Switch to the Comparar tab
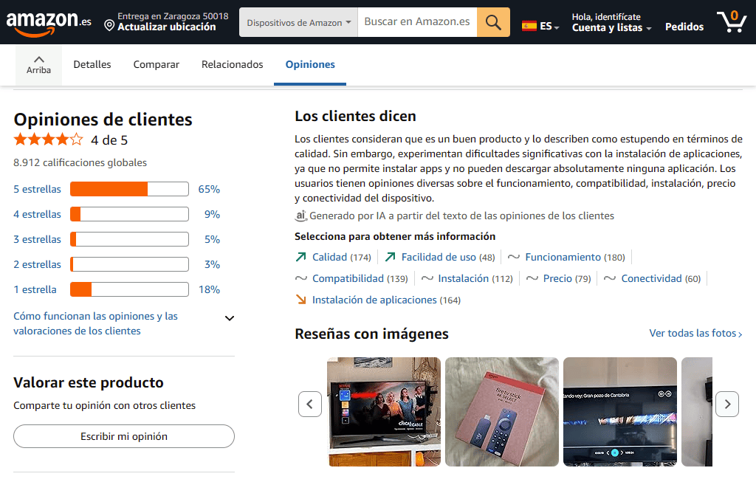This screenshot has width=756, height=482. pos(157,65)
